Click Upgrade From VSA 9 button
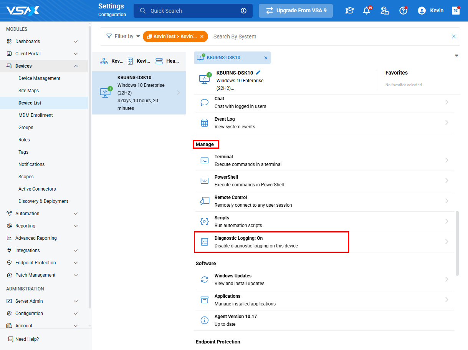This screenshot has width=468, height=350. [x=296, y=10]
